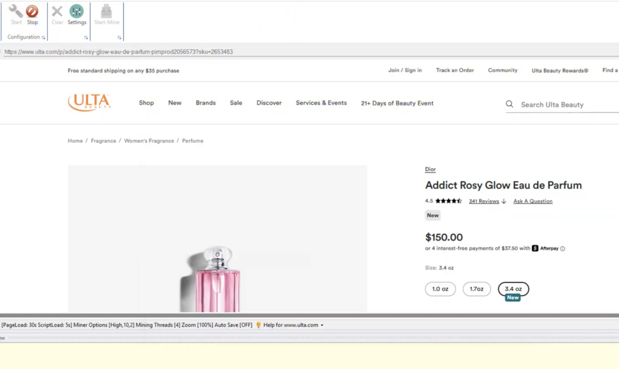Click the Ulta Beauty logo
Image resolution: width=619 pixels, height=369 pixels.
[x=88, y=102]
